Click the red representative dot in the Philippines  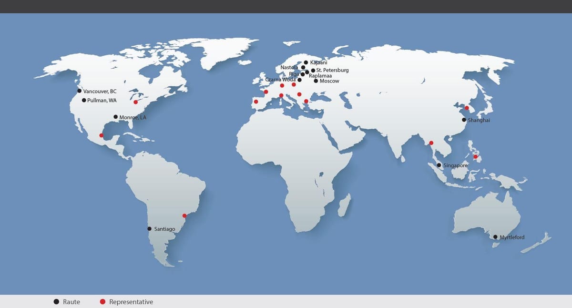tap(475, 157)
